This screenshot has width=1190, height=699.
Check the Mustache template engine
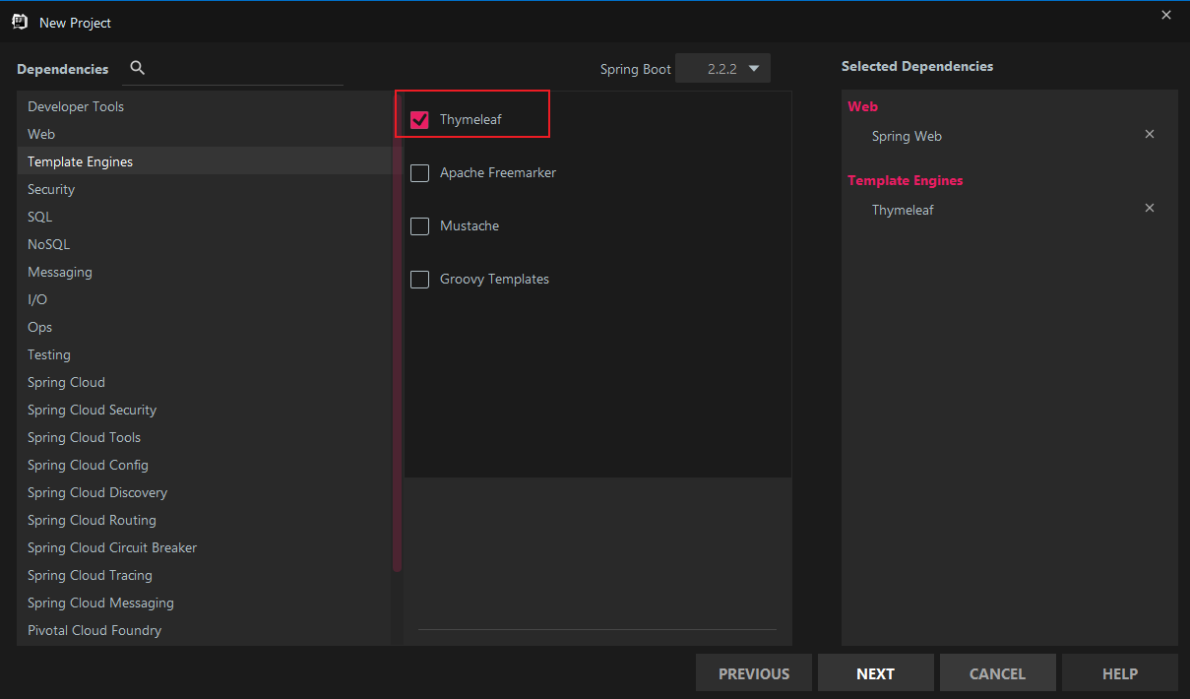[420, 226]
